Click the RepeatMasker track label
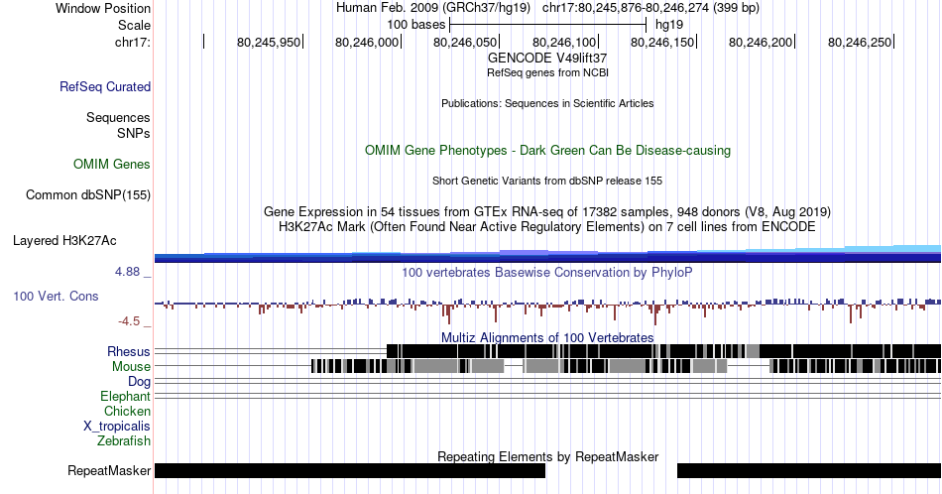This screenshot has height=494, width=942. click(x=109, y=470)
